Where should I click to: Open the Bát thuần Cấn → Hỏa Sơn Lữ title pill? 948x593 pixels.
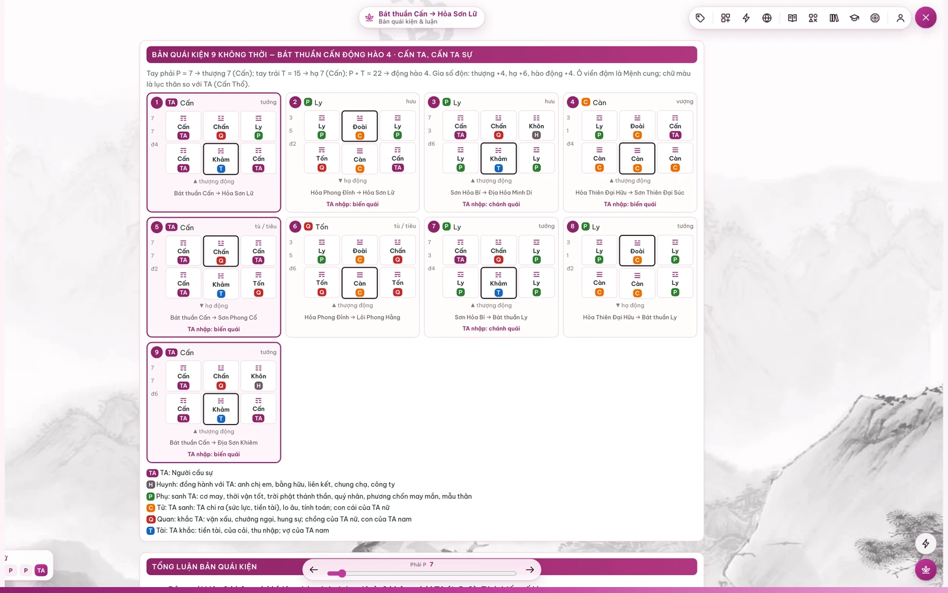[422, 17]
